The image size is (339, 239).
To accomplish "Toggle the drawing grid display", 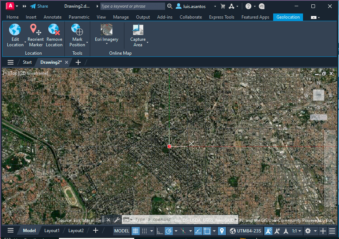I will pos(135,231).
